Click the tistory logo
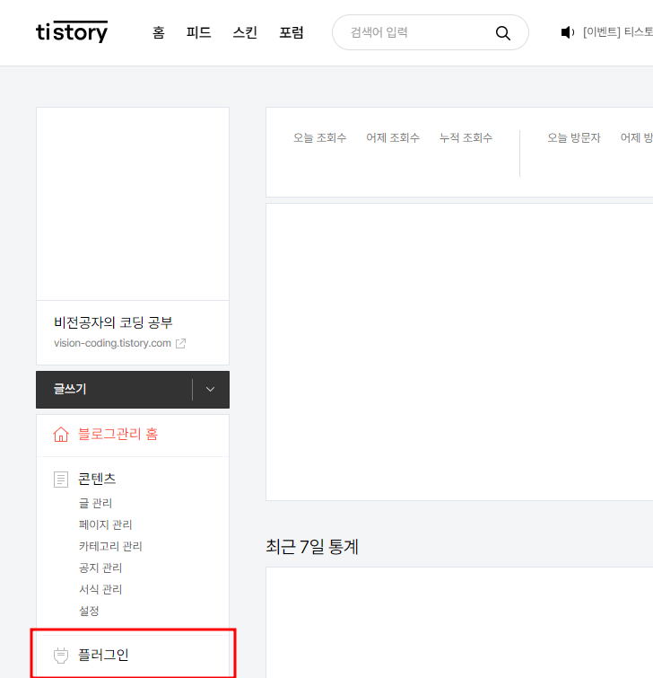This screenshot has height=678, width=653. 72,31
